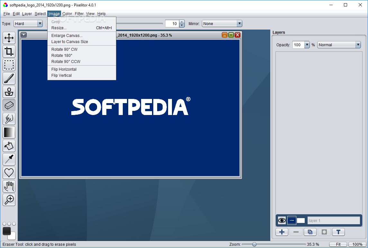This screenshot has width=368, height=248.
Task: Open the layer Opacity dropdown arrow
Action: 307,45
